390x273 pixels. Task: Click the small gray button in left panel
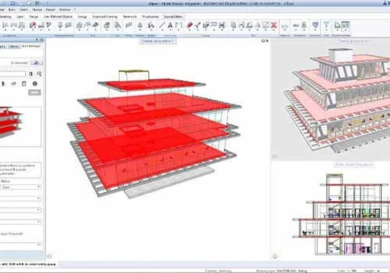tap(35, 93)
